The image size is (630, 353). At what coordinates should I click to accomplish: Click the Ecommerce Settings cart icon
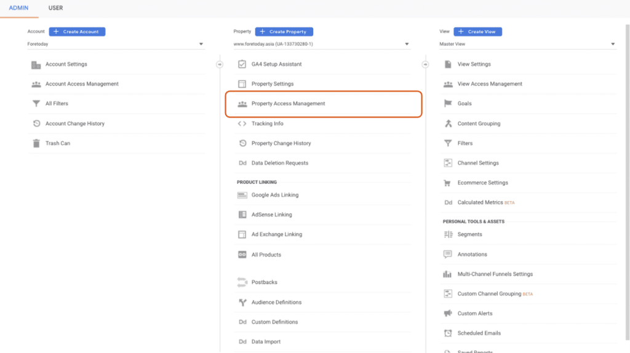click(x=448, y=183)
